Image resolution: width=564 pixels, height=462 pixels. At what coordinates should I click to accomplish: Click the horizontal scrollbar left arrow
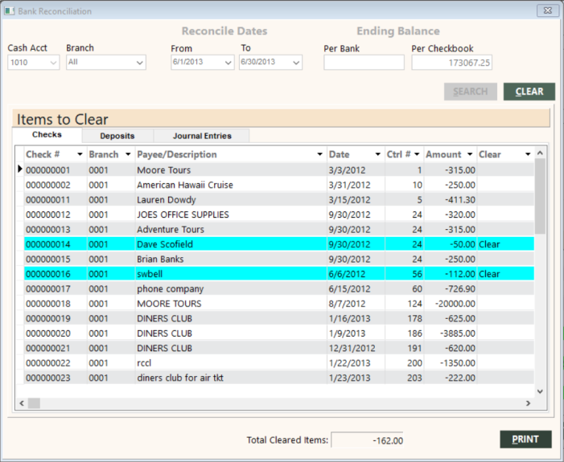(22, 403)
